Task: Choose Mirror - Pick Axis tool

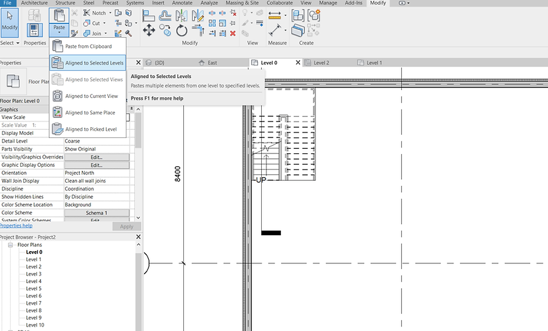Action: 181,16
